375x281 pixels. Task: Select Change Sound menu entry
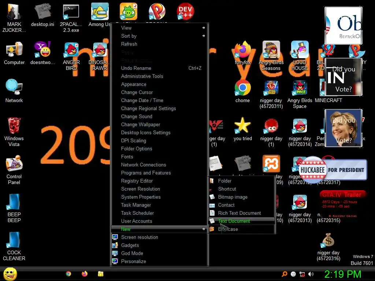click(159, 116)
